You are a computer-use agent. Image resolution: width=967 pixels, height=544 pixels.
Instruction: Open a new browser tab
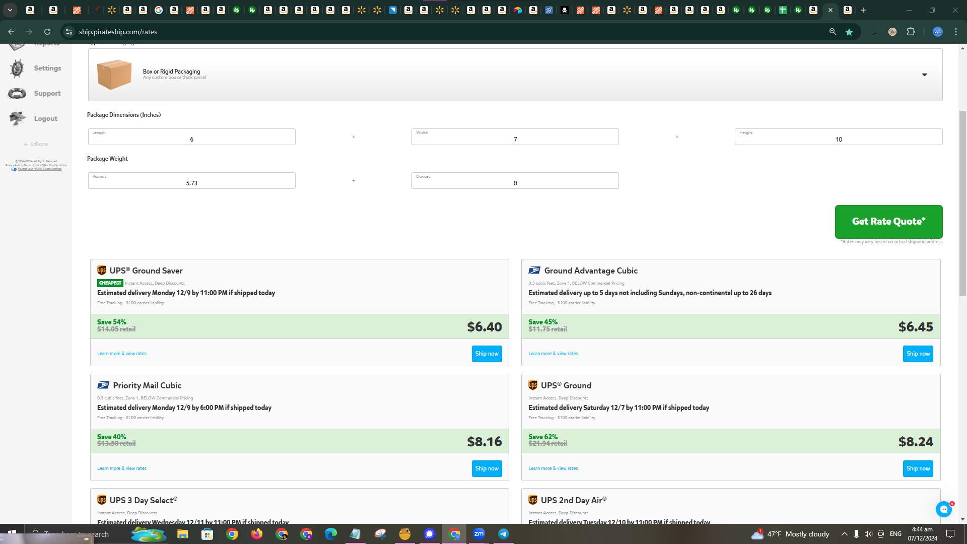point(864,10)
